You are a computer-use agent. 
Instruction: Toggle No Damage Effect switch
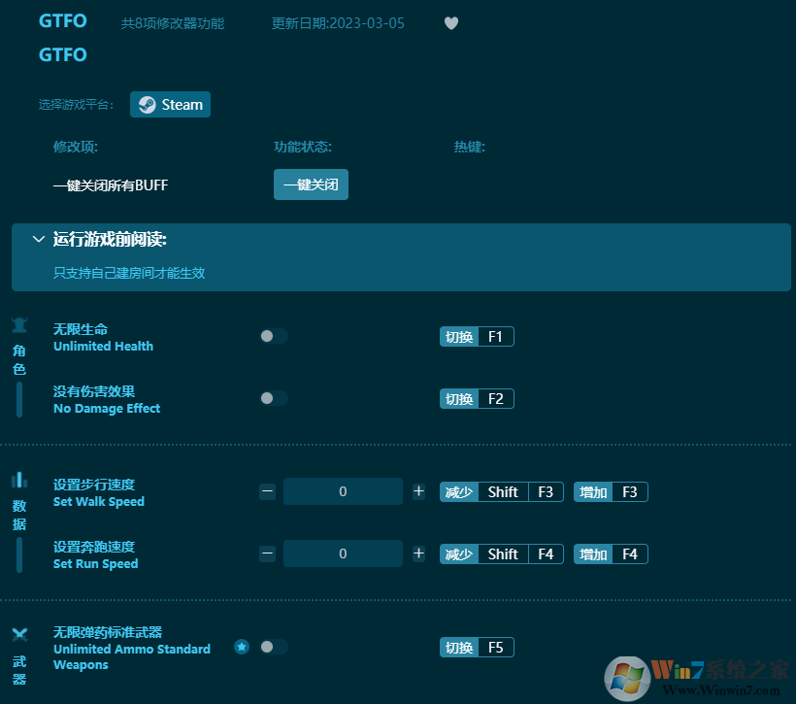tap(274, 398)
